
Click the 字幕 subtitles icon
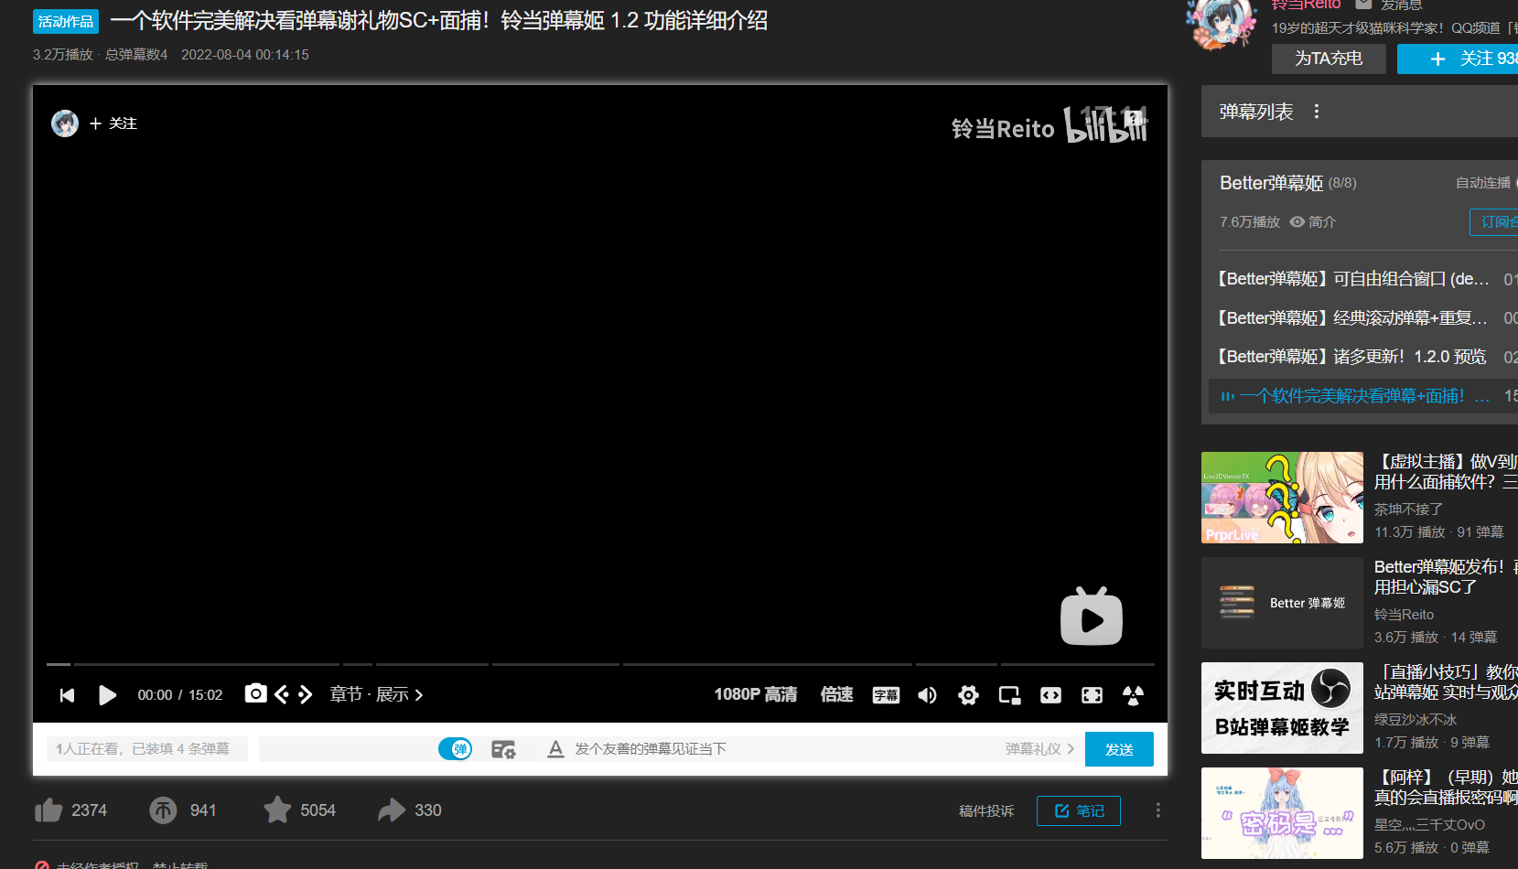click(885, 695)
